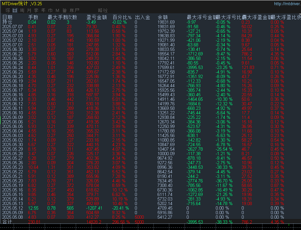Image resolution: width=301 pixels, height=230 pixels.
Task: Open the 备 tab
Action: tap(65, 10)
